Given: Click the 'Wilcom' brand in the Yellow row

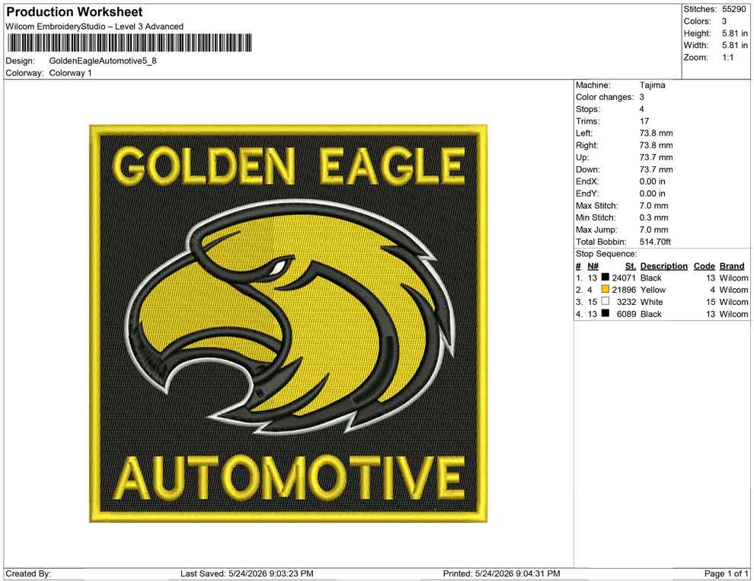Looking at the screenshot, I should 733,290.
